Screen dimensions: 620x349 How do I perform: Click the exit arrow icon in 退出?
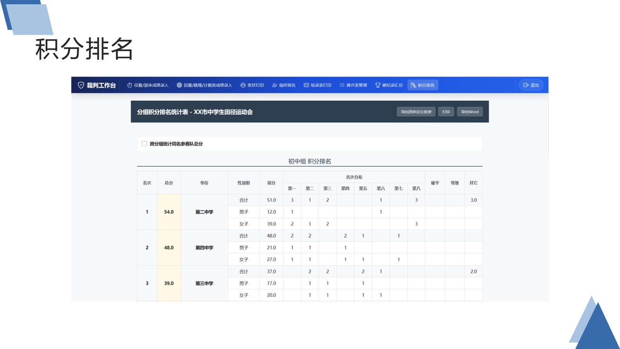[526, 85]
